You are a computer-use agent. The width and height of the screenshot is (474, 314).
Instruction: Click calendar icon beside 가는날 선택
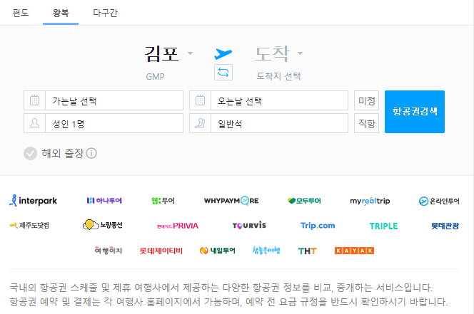point(34,100)
